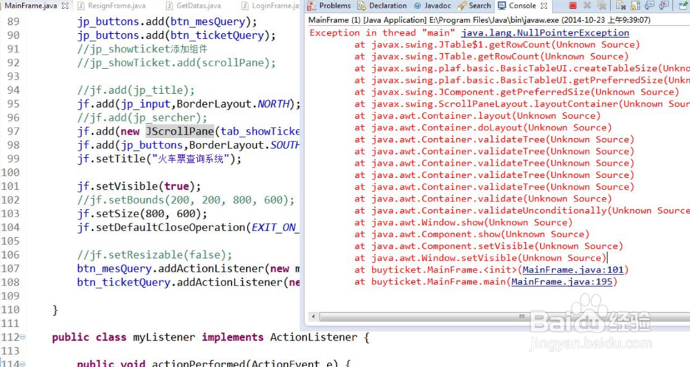Click the console horizontal scrollbar thumb
Image resolution: width=690 pixels, height=367 pixels.
(504, 317)
